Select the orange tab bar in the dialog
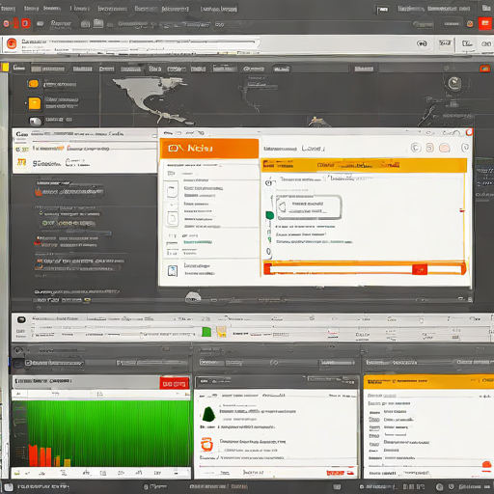The width and height of the screenshot is (494, 494). coord(364,165)
